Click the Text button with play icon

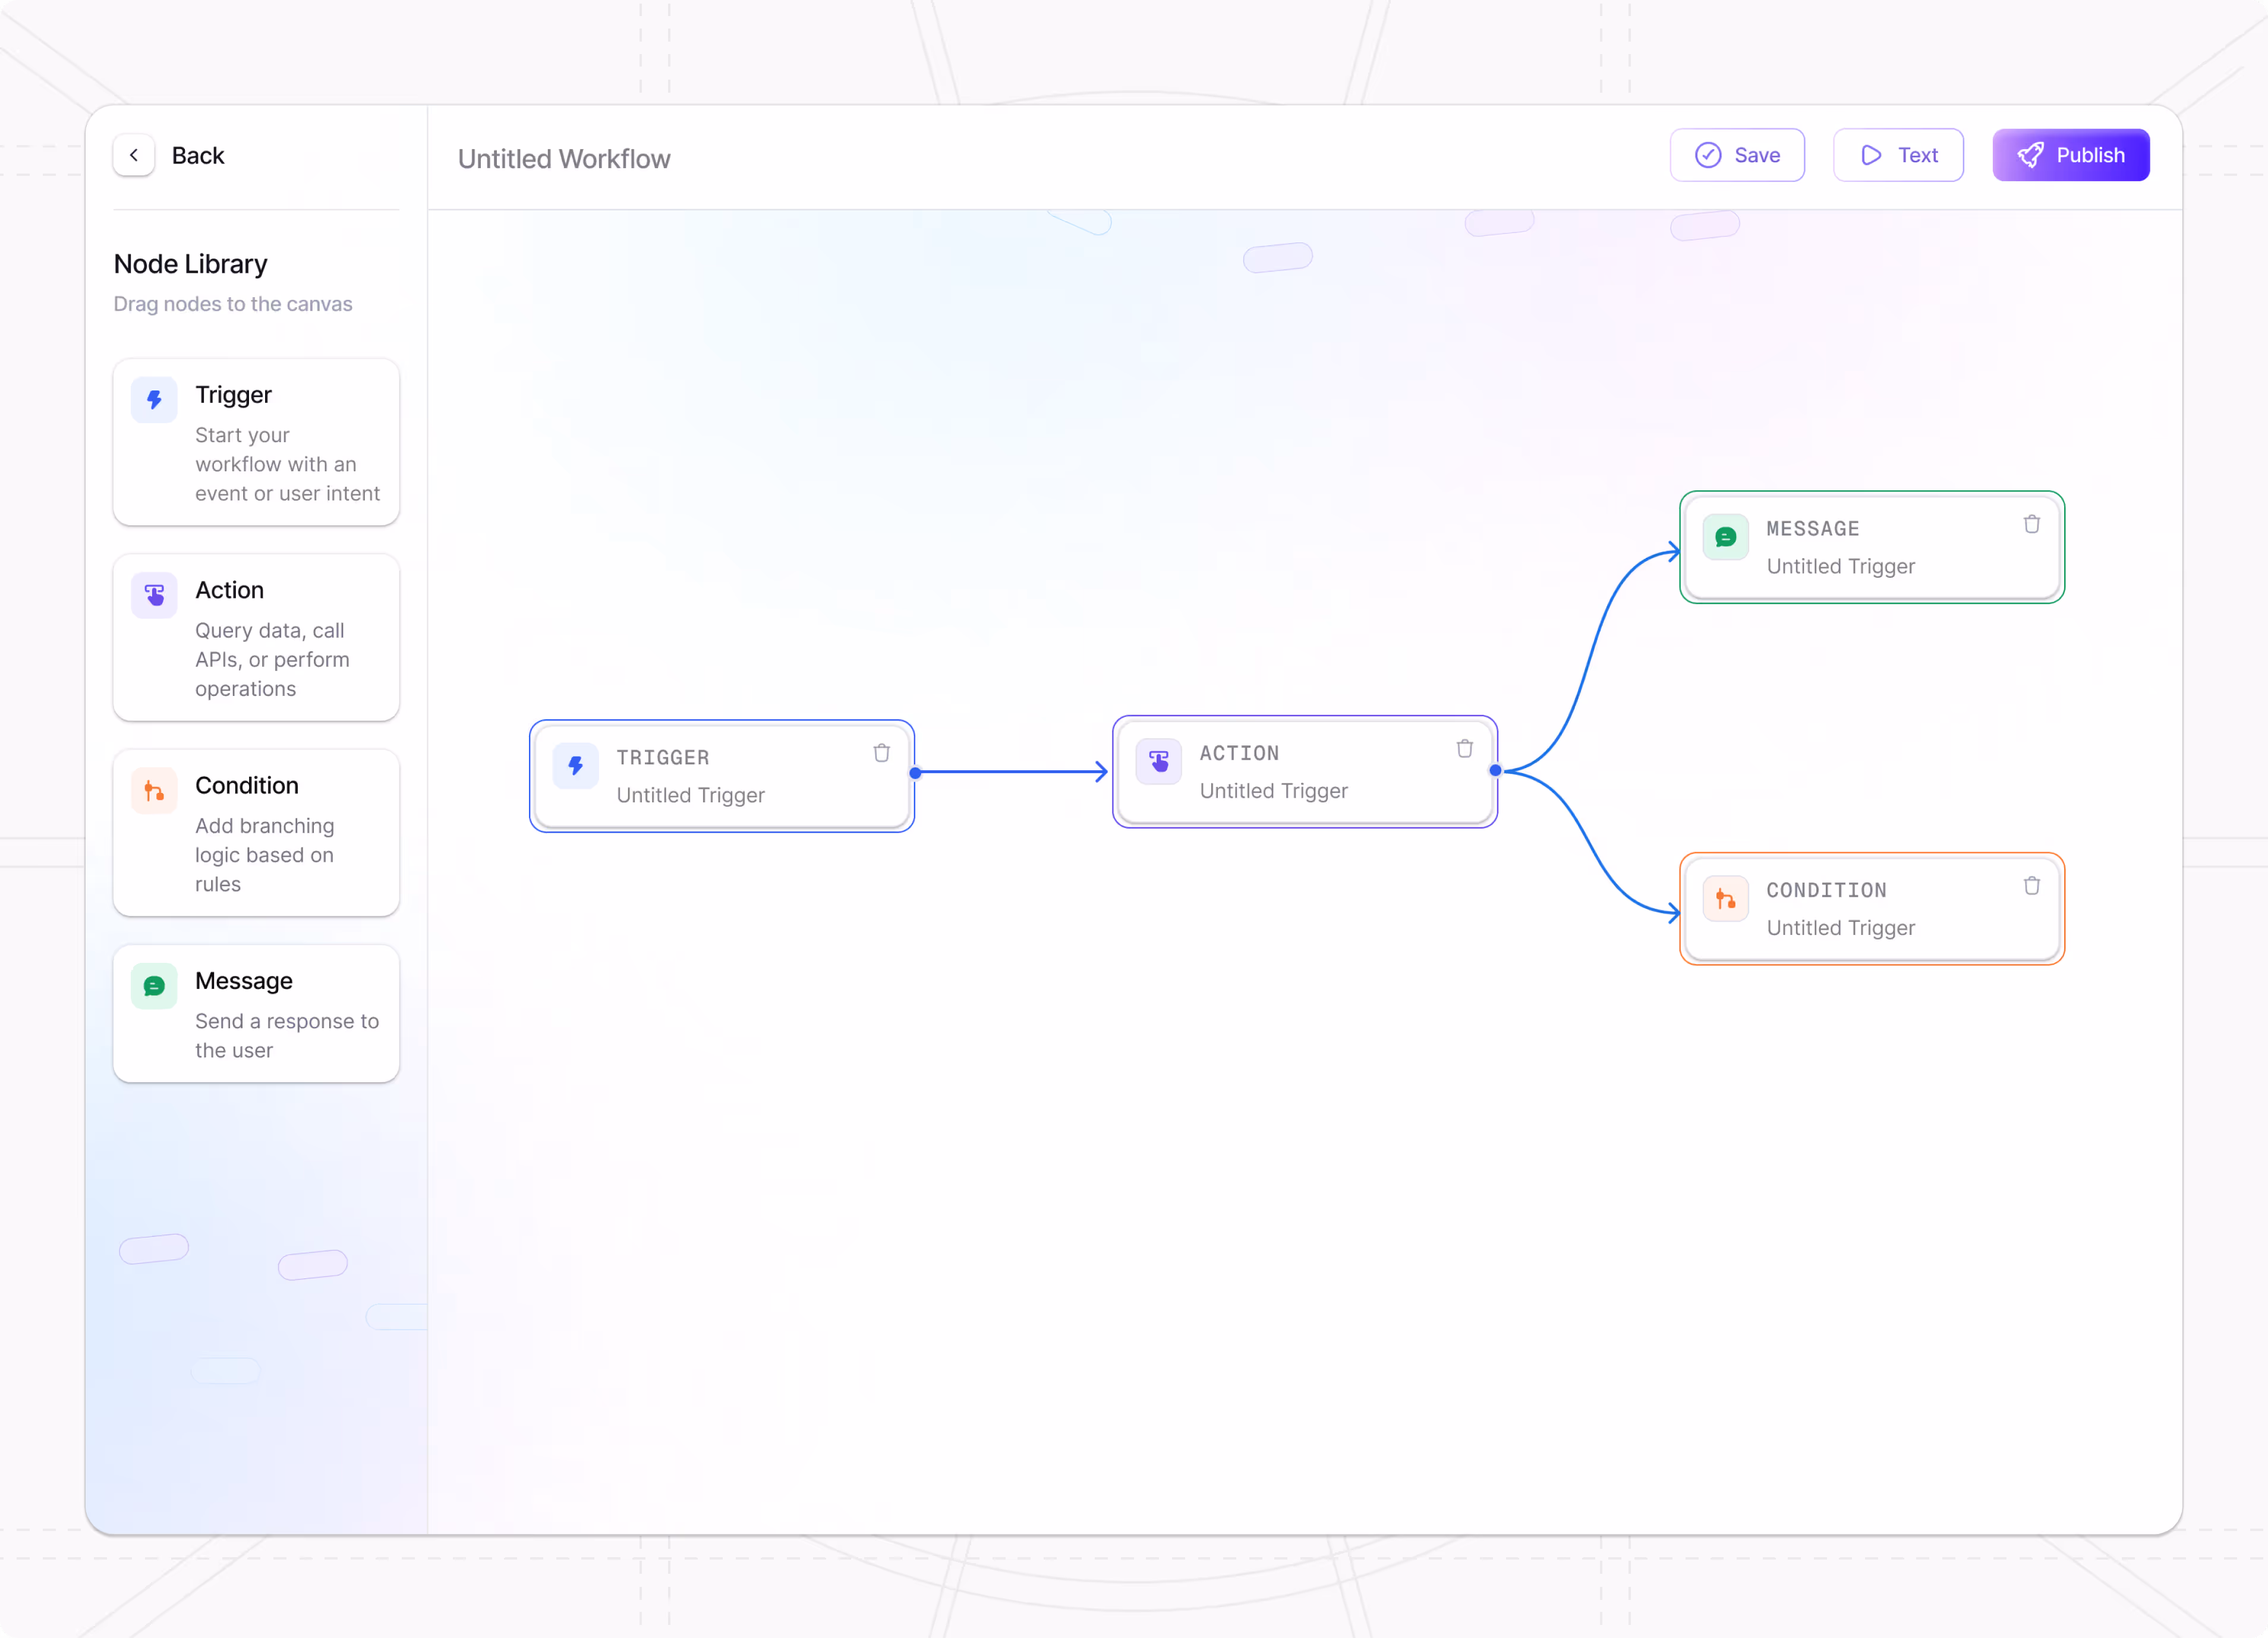(x=1897, y=155)
